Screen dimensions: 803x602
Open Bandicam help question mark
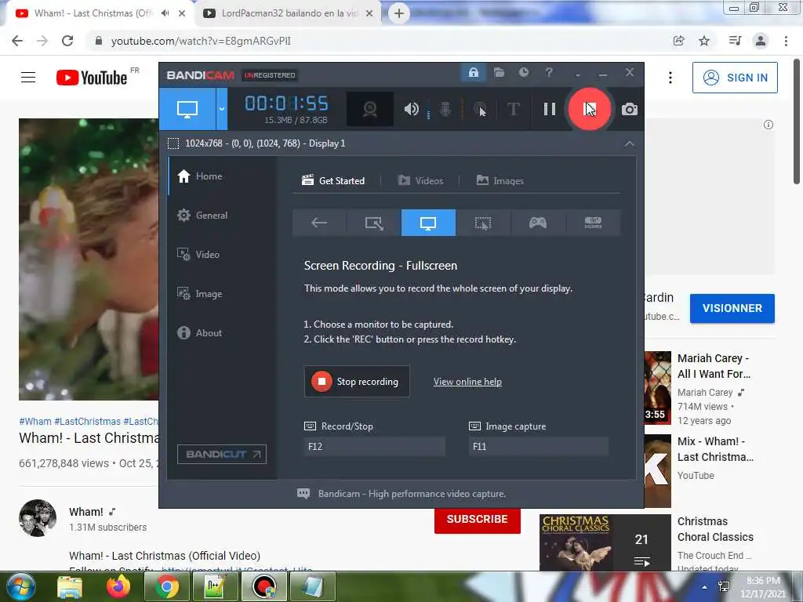pyautogui.click(x=549, y=73)
